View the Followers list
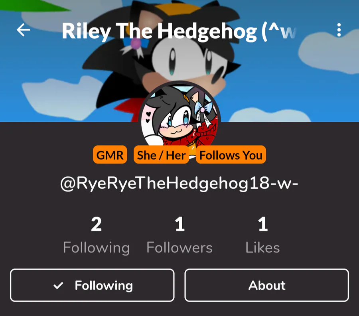Image resolution: width=359 pixels, height=316 pixels. 179,235
